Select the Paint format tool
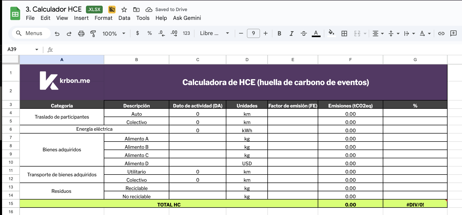Screen dimensions: 462x215 click(93, 34)
